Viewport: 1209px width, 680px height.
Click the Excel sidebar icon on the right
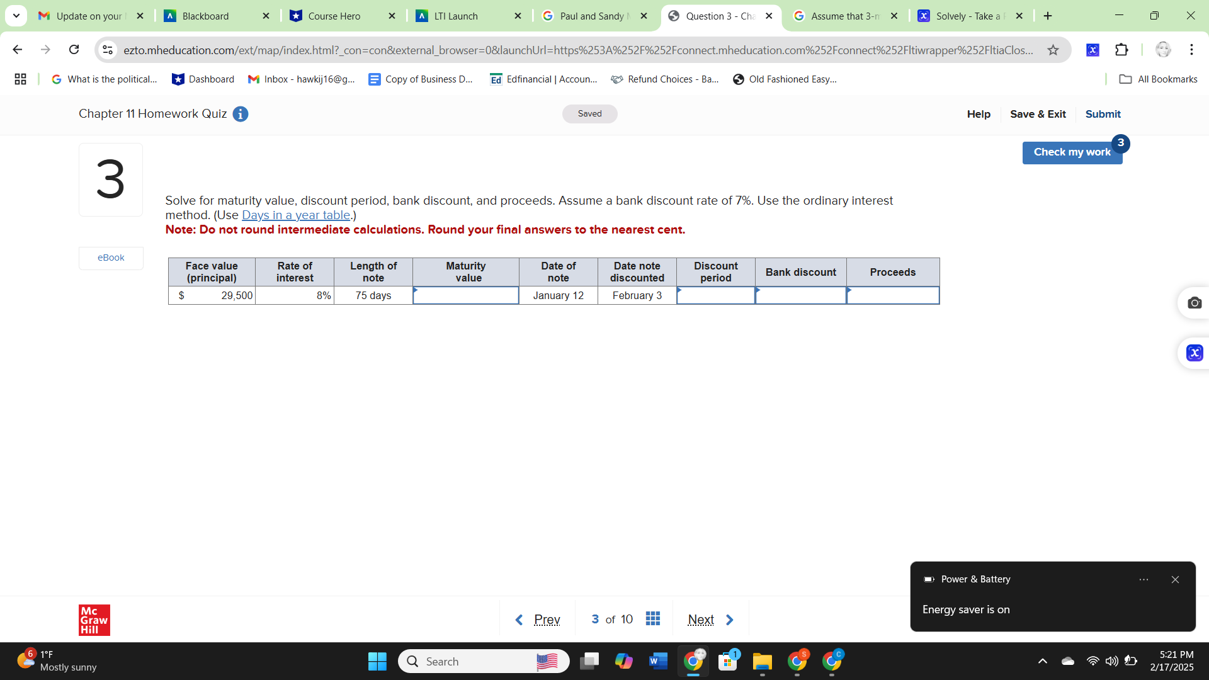pos(1195,353)
